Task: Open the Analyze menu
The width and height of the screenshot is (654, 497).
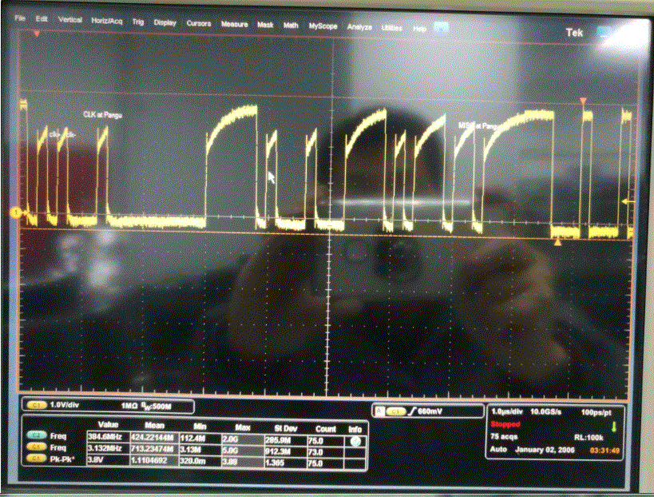Action: tap(359, 27)
